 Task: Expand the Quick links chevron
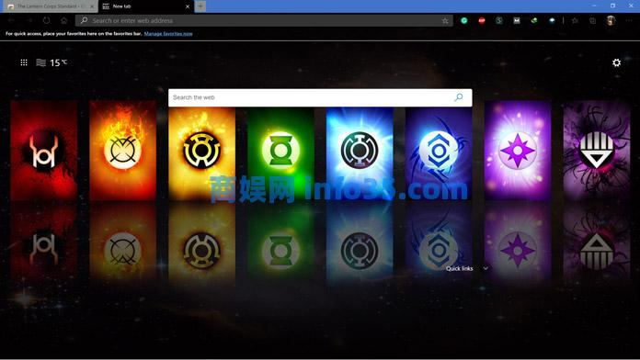coord(486,268)
